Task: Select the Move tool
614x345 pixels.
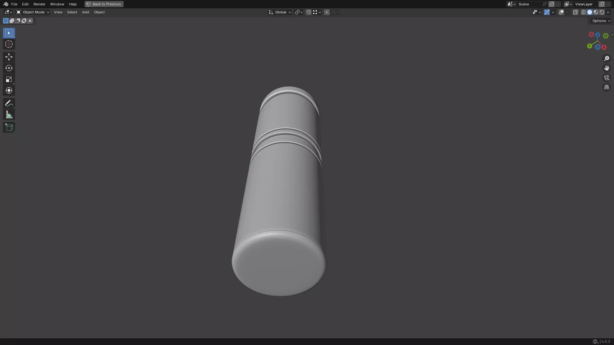Action: click(9, 57)
